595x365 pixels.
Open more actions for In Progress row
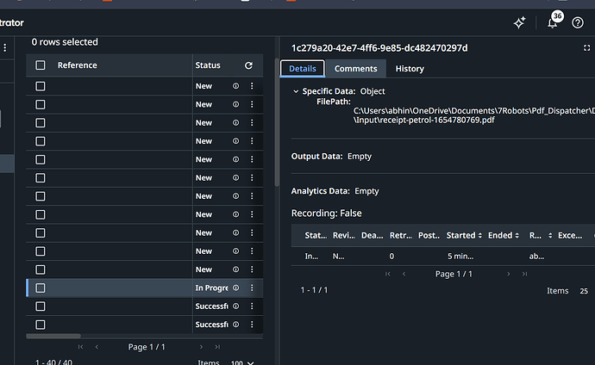coord(252,288)
